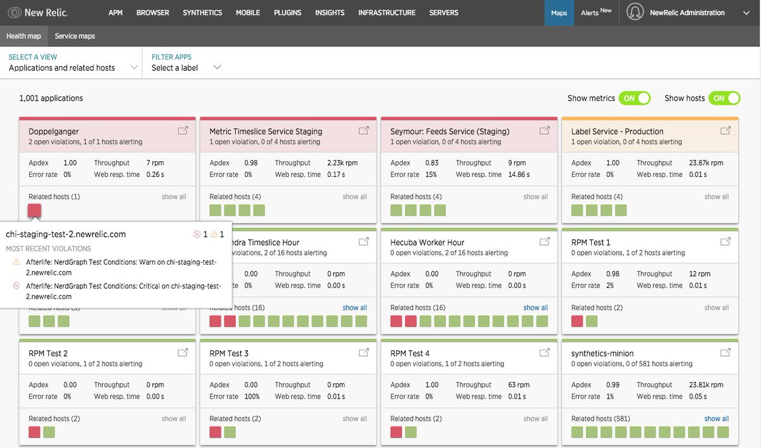The image size is (761, 448).
Task: Open Doppelganger app in new window icon
Action: click(x=183, y=131)
